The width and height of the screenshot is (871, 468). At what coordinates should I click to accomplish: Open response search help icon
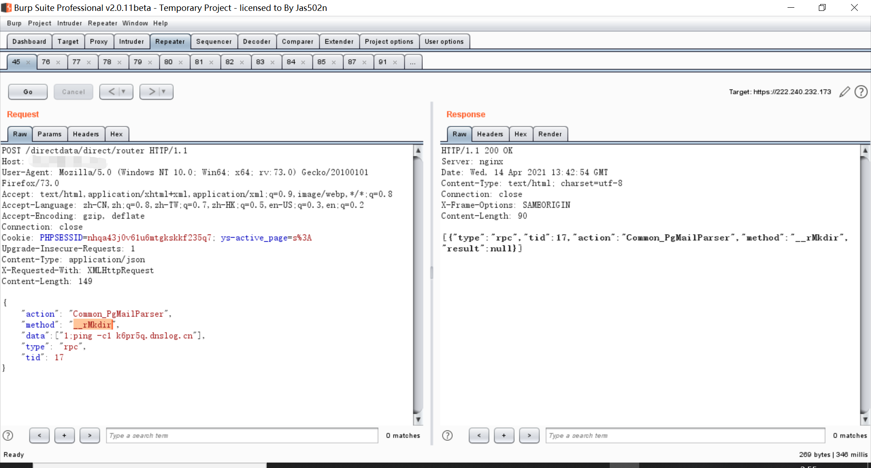click(x=447, y=435)
